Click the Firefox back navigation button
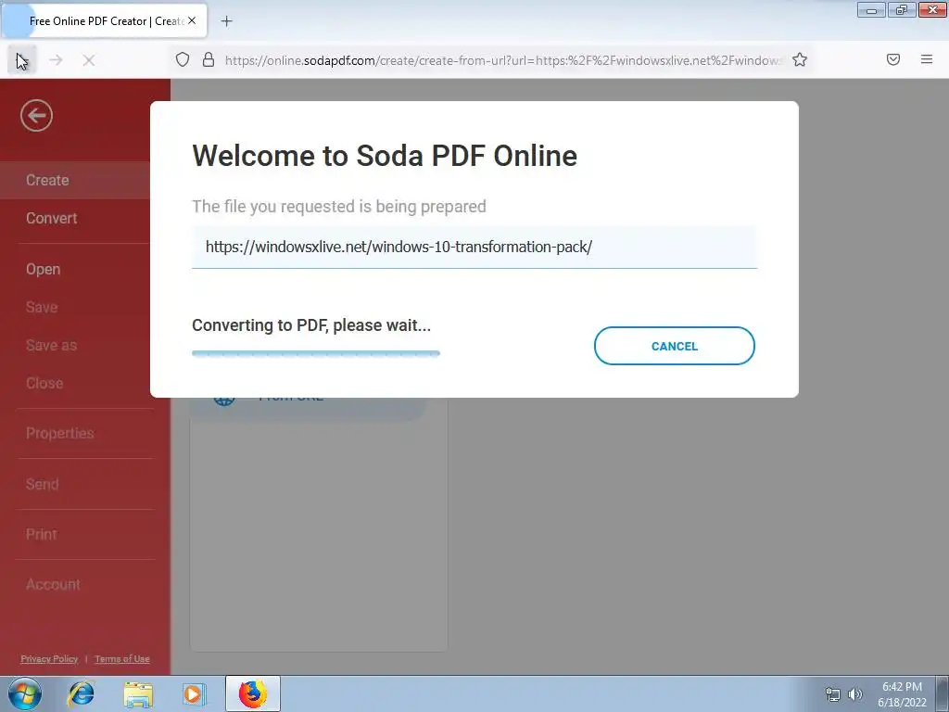Viewport: 949px width, 712px height. point(22,60)
